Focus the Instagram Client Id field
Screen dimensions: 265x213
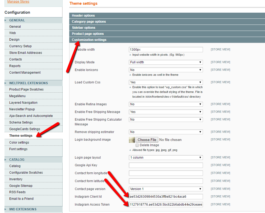click(166, 197)
